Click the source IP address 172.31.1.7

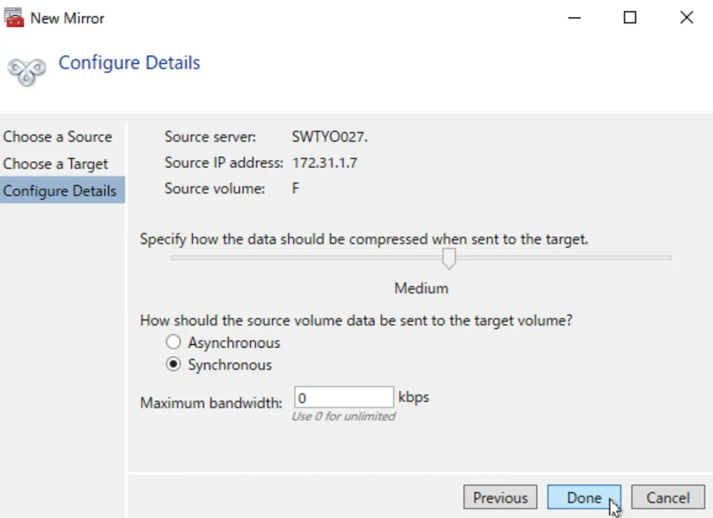click(325, 163)
